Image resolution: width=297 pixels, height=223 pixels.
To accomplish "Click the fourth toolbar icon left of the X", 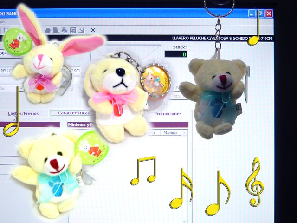I will click(x=56, y=31).
